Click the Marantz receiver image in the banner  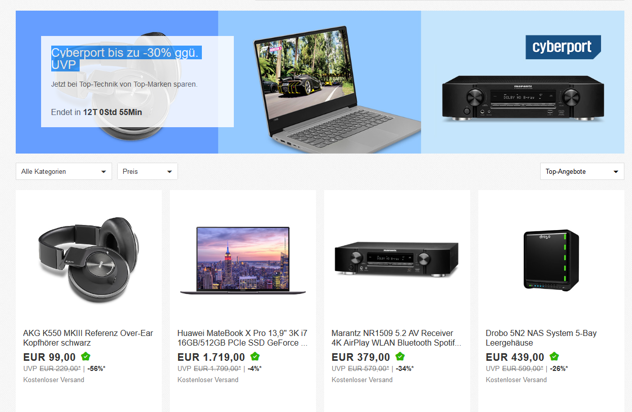(523, 99)
